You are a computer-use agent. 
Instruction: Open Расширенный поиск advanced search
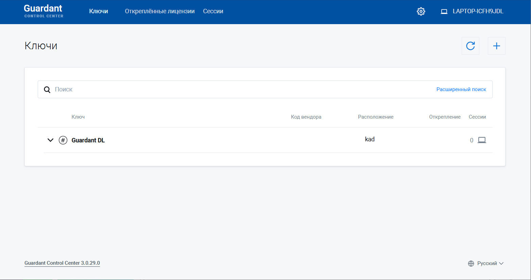(461, 89)
